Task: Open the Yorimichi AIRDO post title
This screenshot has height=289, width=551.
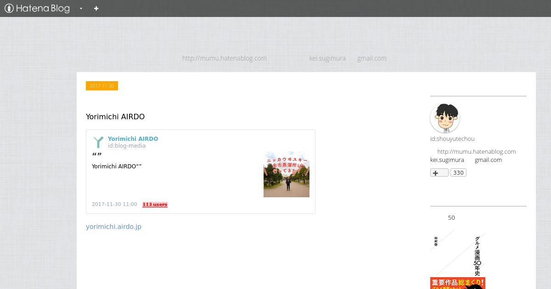Action: pyautogui.click(x=115, y=117)
